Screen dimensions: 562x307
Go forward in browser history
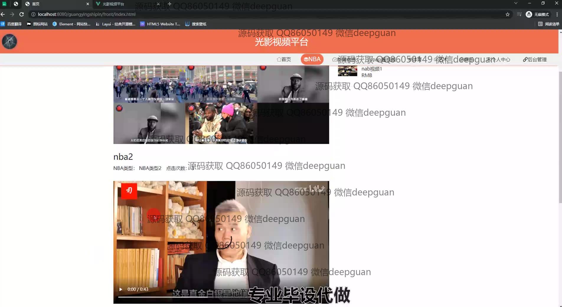12,14
